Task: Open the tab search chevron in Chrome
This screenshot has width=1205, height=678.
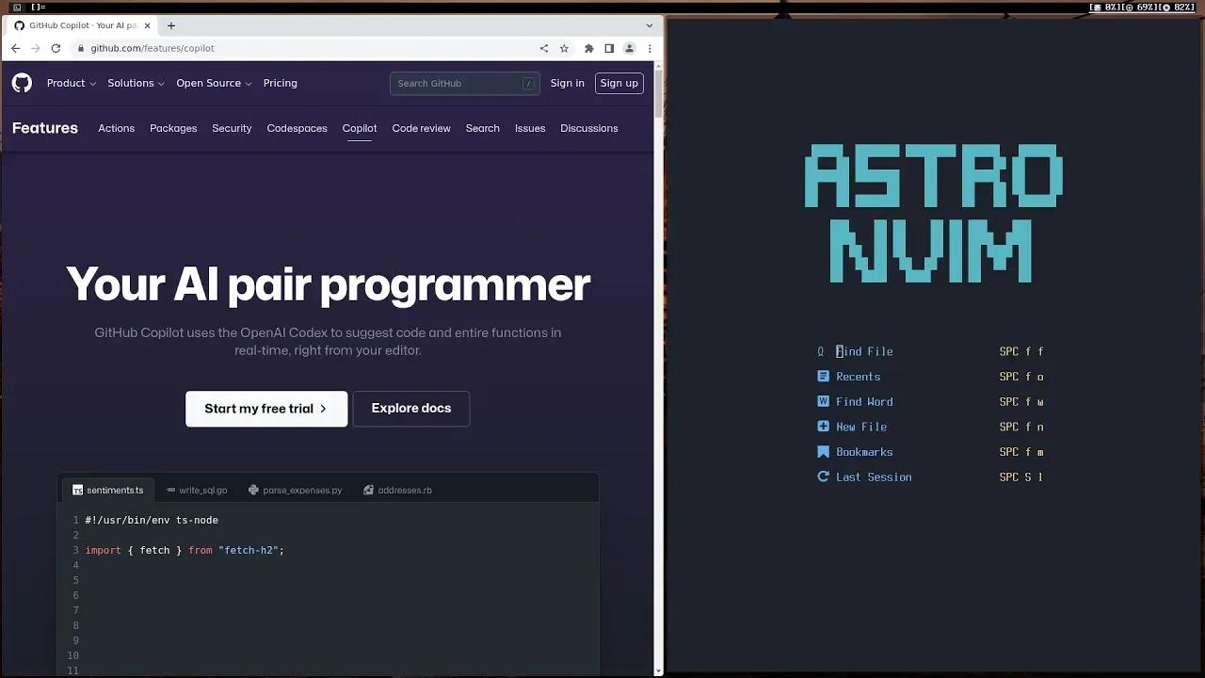Action: [x=649, y=25]
